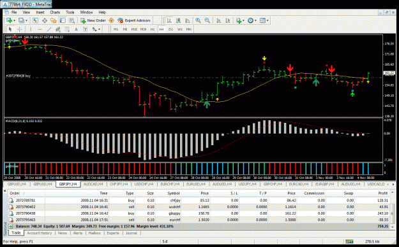This screenshot has height=247, width=399.
Task: Switch timeframe to M30
Action: tap(143, 29)
